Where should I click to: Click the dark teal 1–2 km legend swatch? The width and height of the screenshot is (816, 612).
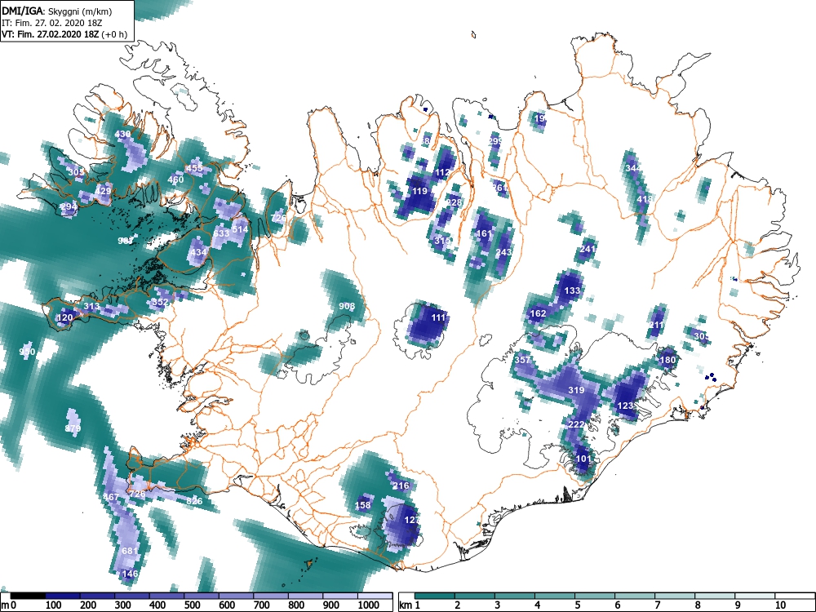coord(435,596)
